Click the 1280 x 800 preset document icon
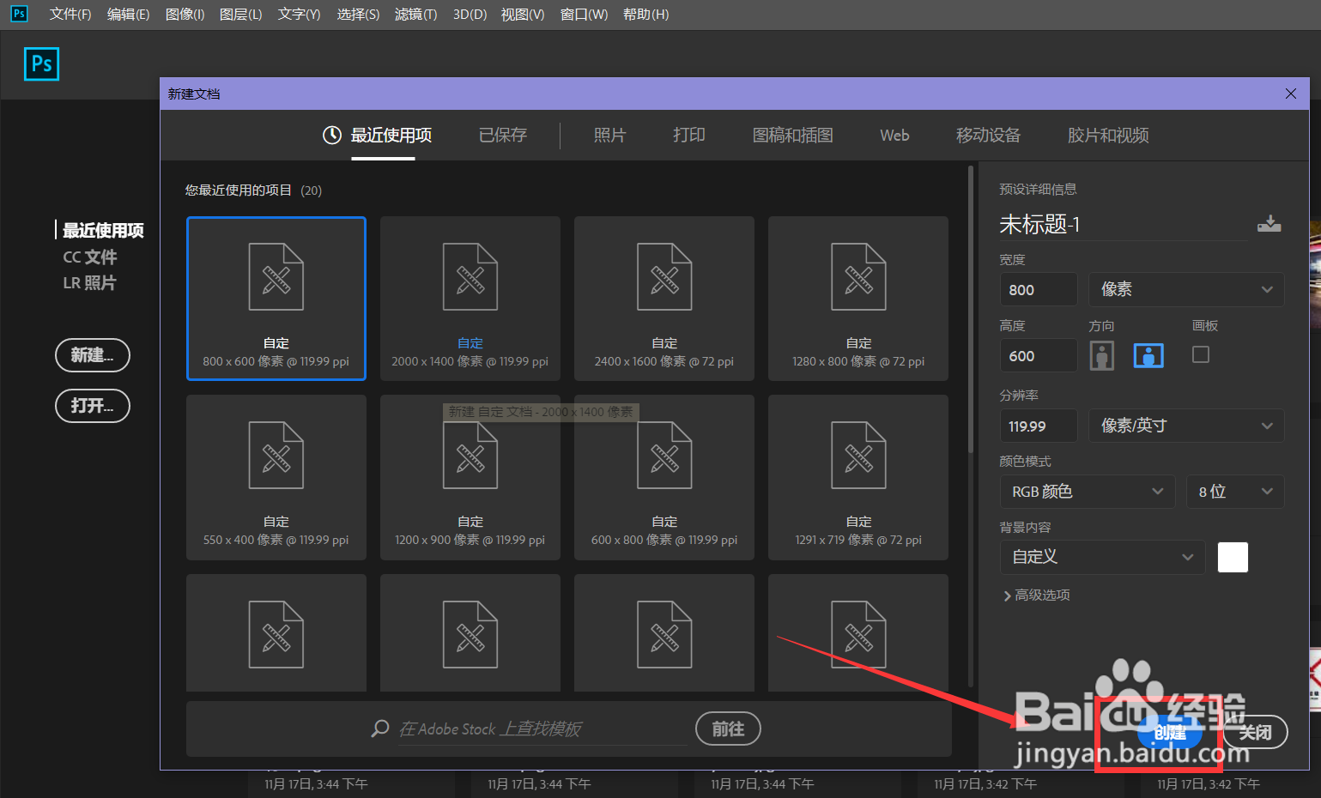This screenshot has width=1321, height=798. click(858, 276)
